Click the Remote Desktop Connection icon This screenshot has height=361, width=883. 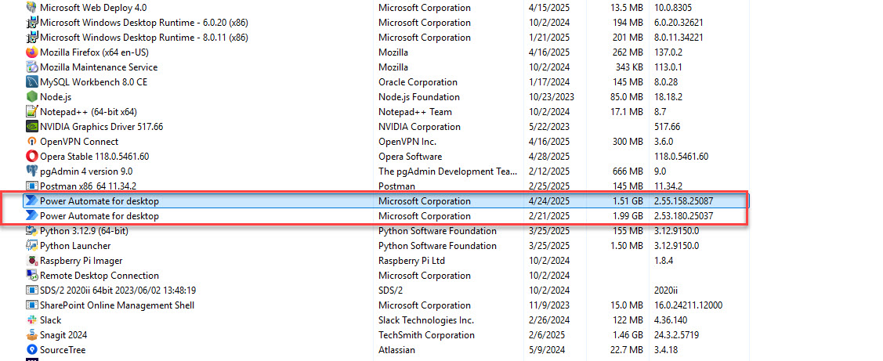coord(31,276)
